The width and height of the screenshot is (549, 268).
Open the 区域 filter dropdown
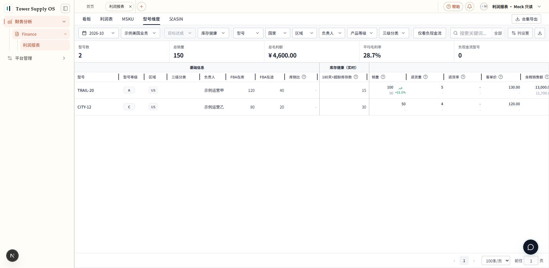[x=304, y=33]
